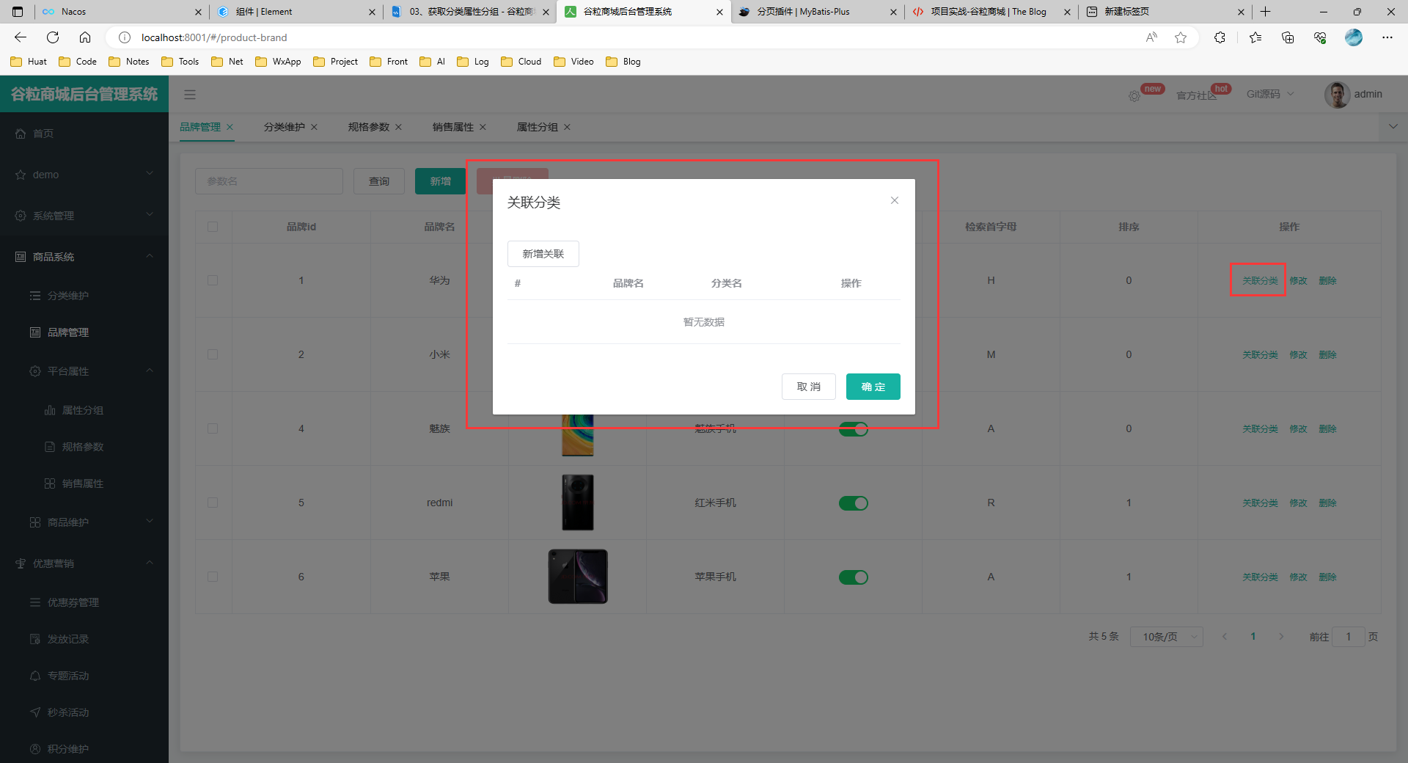The image size is (1408, 763).
Task: Click the browser home icon
Action: tap(85, 37)
